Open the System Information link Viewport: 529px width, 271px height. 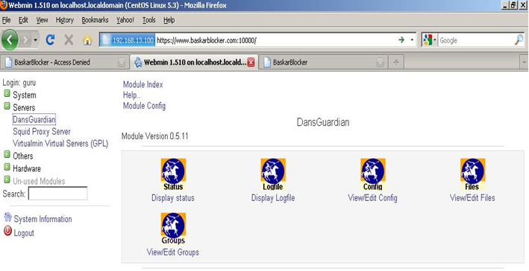point(43,219)
